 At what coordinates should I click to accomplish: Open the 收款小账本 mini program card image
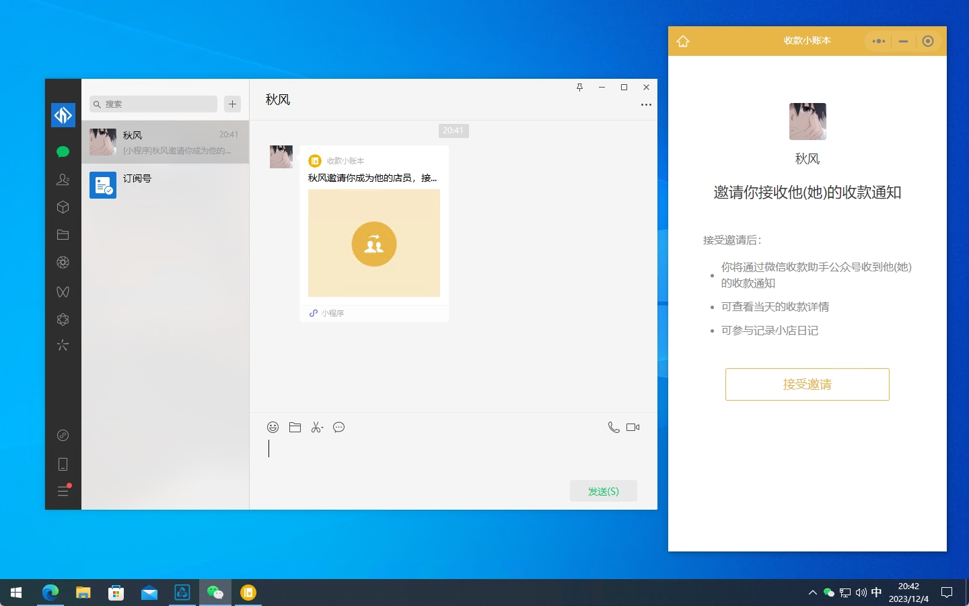tap(373, 243)
